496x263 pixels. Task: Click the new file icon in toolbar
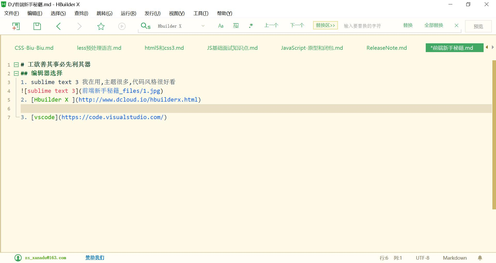pos(16,26)
